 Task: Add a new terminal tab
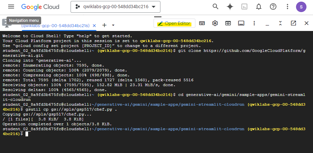click(x=105, y=25)
